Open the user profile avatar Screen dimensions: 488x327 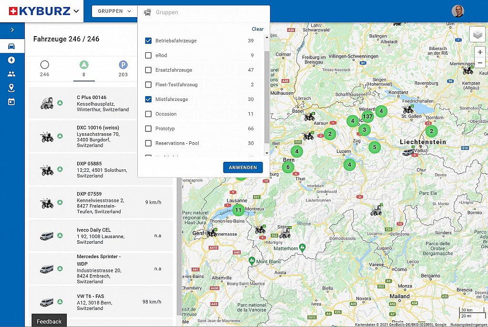point(457,11)
